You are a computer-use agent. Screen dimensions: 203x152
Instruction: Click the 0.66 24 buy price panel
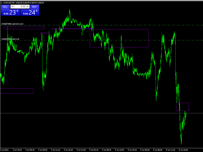click(x=30, y=12)
